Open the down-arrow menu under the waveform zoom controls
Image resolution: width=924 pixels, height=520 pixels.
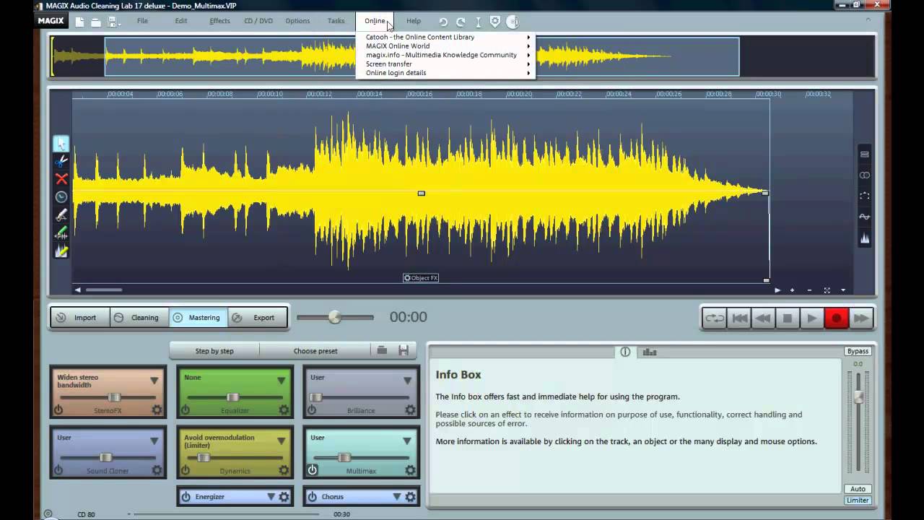click(843, 290)
